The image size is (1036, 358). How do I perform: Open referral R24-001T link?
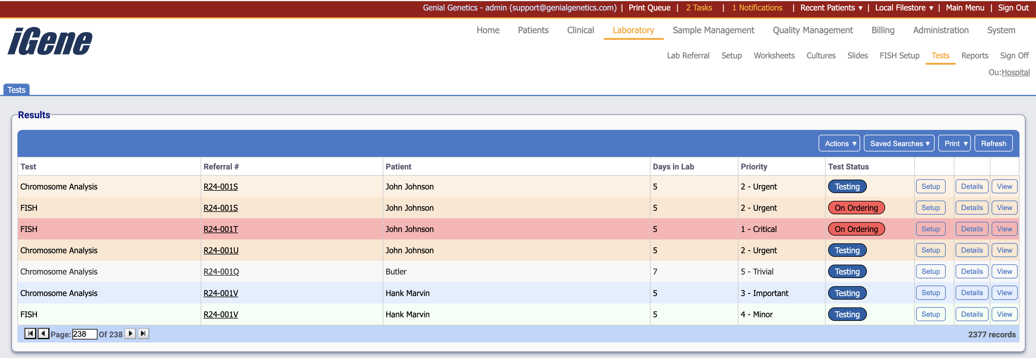coord(220,229)
